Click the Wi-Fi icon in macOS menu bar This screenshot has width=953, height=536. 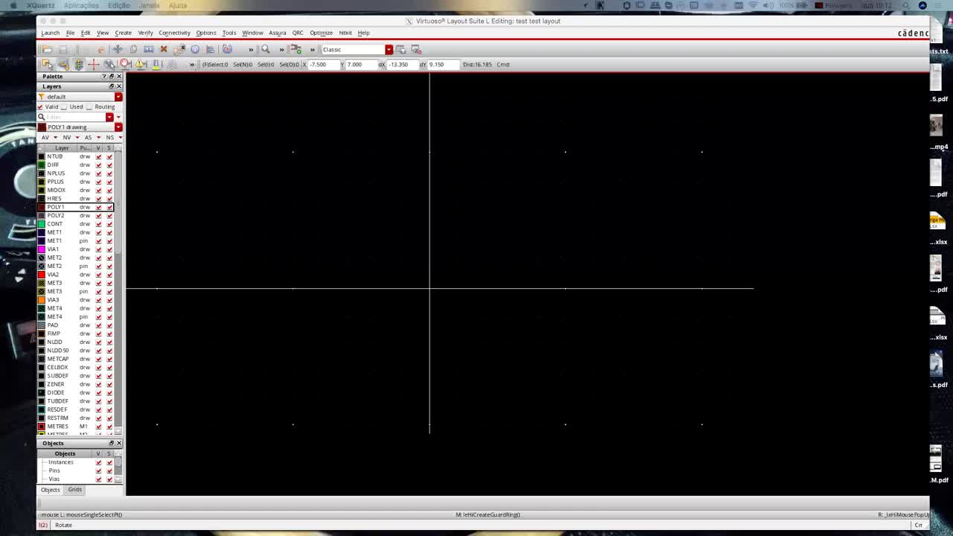coord(753,5)
